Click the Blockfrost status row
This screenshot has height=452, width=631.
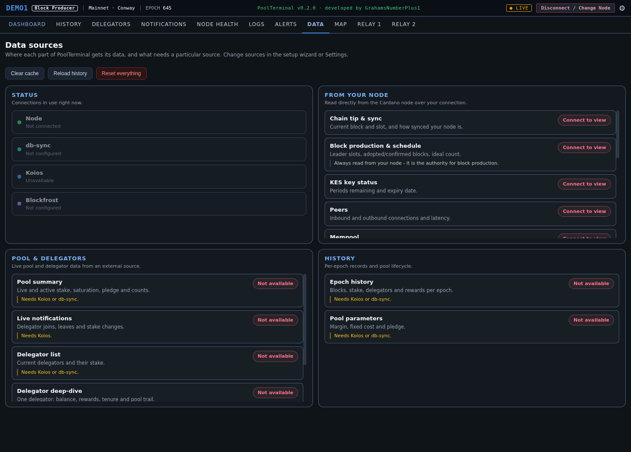tap(159, 204)
